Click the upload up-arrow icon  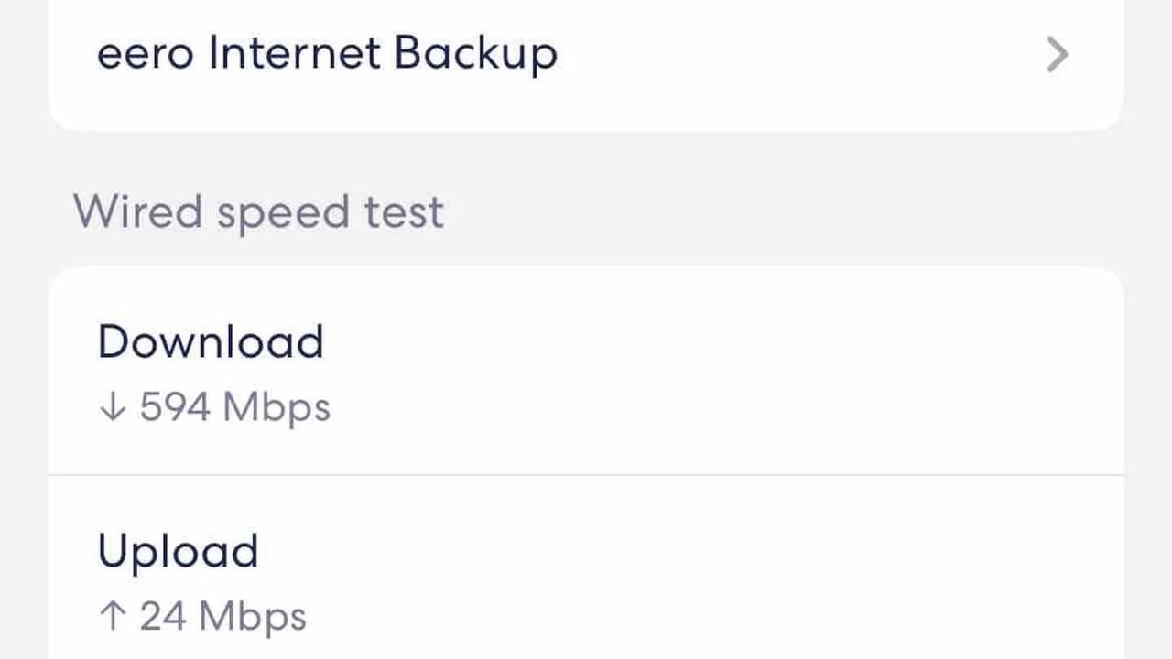pyautogui.click(x=112, y=616)
